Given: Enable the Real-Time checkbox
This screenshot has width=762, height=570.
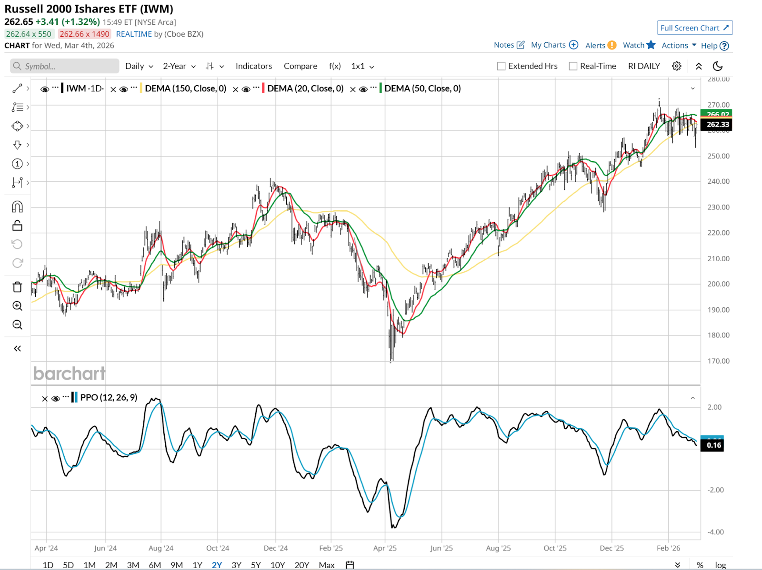Looking at the screenshot, I should pyautogui.click(x=573, y=66).
